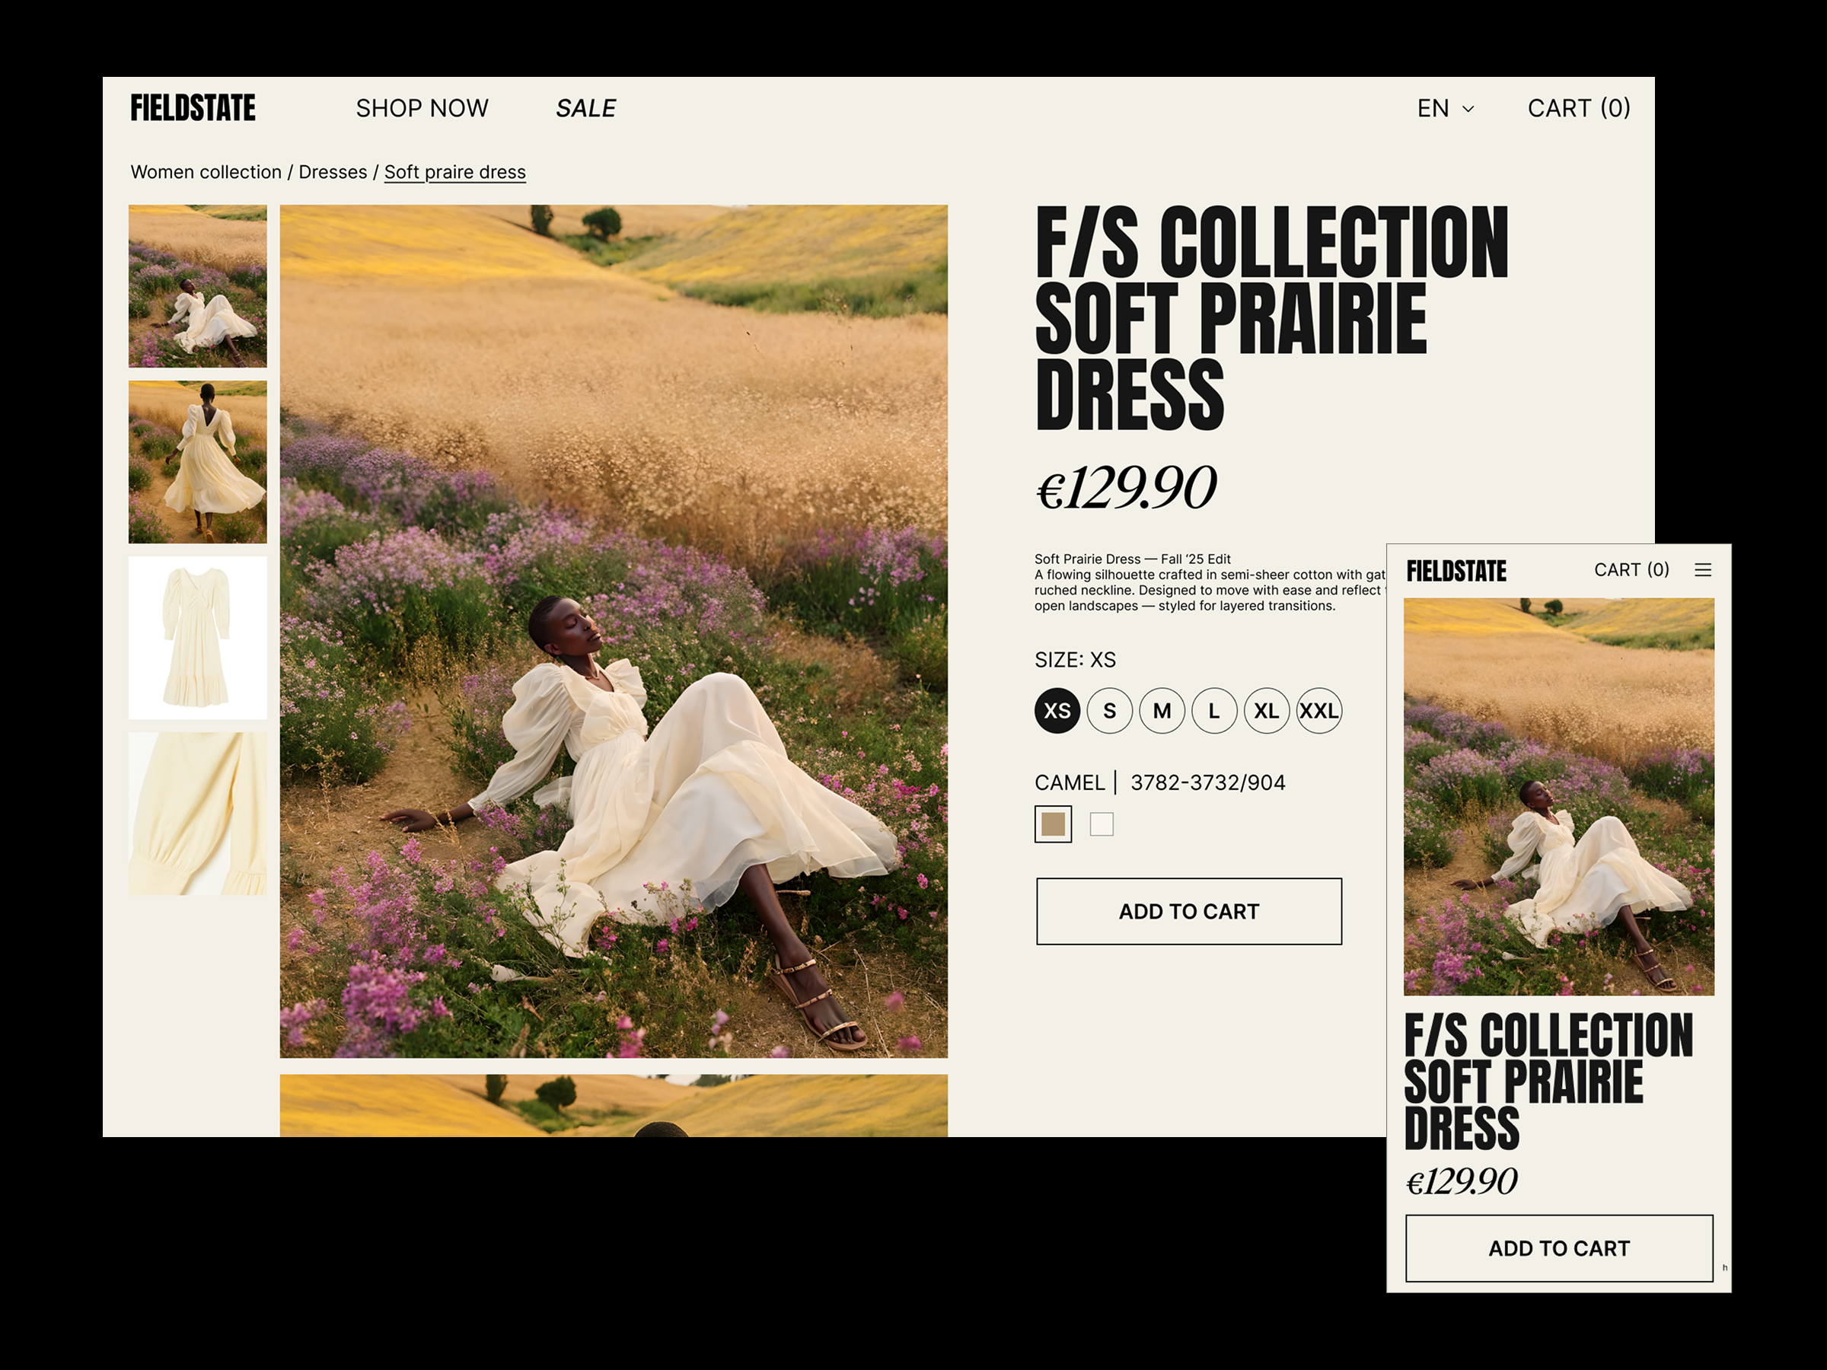Select the camel color swatch
1827x1370 pixels.
click(x=1053, y=824)
